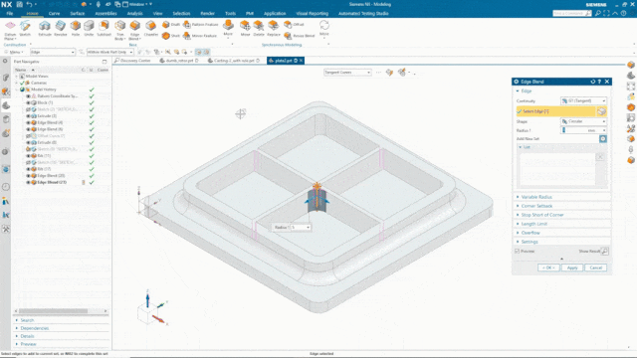Viewport: 637px width, 358px height.
Task: Open the Analysis ribbon tab
Action: (135, 13)
